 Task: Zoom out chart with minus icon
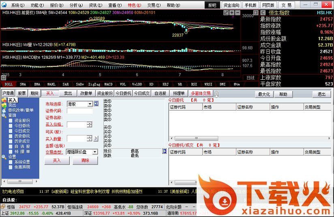pyautogui.click(x=237, y=13)
